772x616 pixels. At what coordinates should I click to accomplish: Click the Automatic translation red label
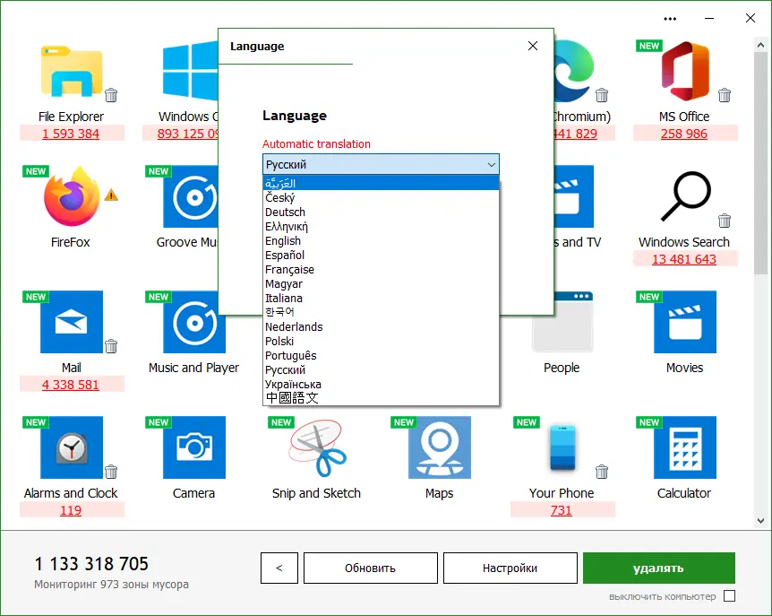[316, 143]
